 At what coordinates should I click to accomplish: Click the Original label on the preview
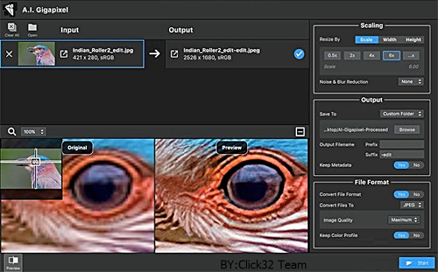pos(77,148)
